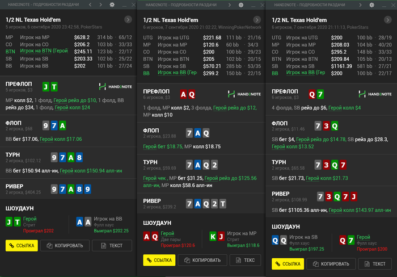Open settings gear in middle hand window
Viewport: 397px width, 277px height.
tap(241, 5)
